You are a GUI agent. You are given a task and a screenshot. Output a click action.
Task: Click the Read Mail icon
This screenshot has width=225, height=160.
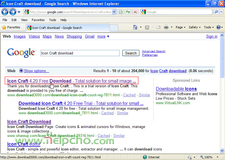point(158,27)
